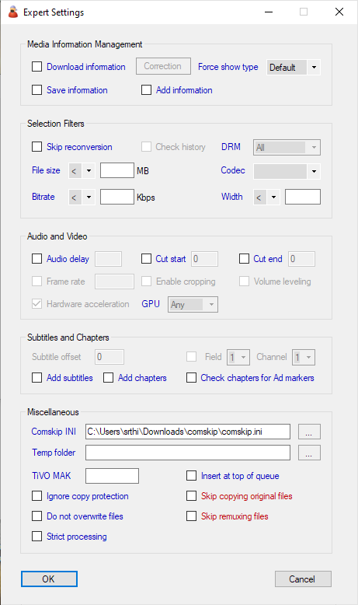This screenshot has height=605, width=358.
Task: Open the Width comparison dropdown
Action: [266, 198]
